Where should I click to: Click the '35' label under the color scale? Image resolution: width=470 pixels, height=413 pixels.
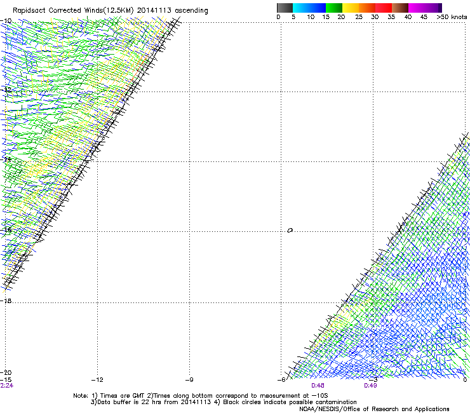[391, 17]
